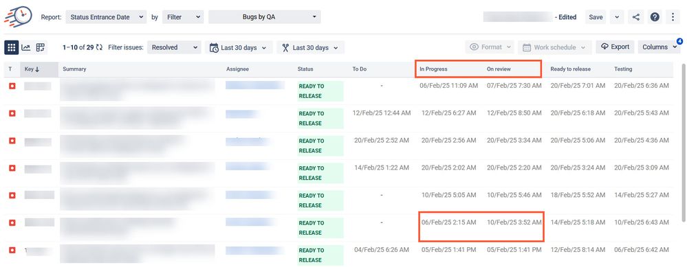This screenshot has height=267, width=687.
Task: Click the To Do column header
Action: pyautogui.click(x=359, y=69)
